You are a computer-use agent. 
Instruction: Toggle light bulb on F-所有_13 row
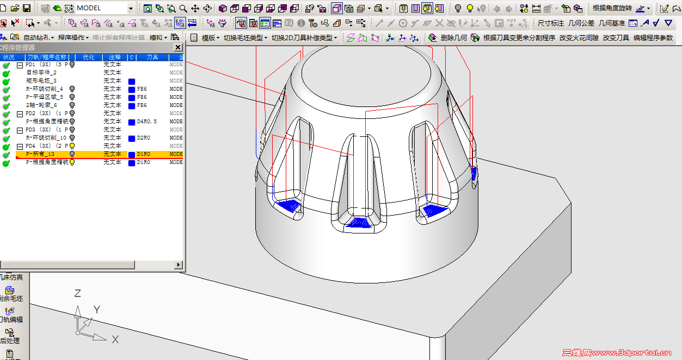tap(72, 154)
